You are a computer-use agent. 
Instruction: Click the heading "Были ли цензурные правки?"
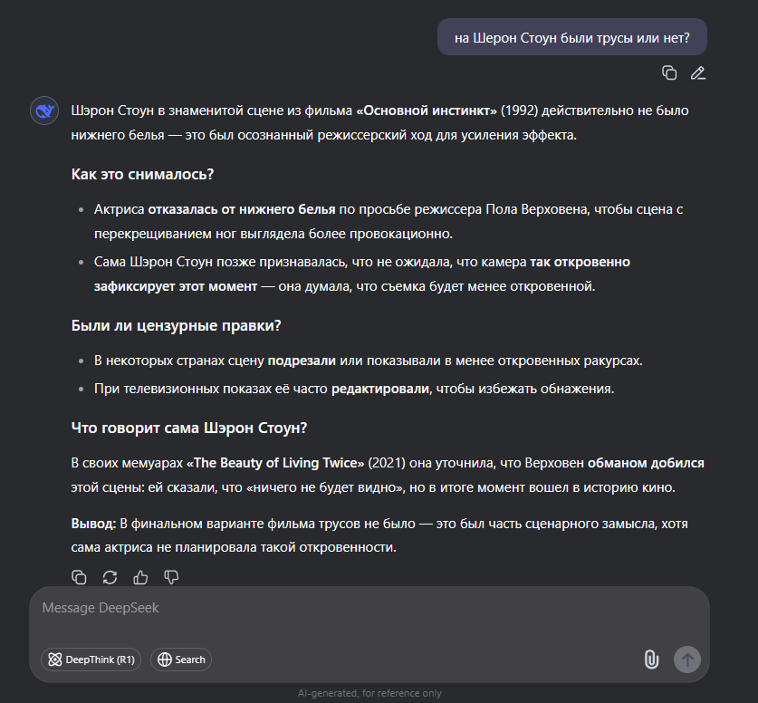pyautogui.click(x=176, y=325)
